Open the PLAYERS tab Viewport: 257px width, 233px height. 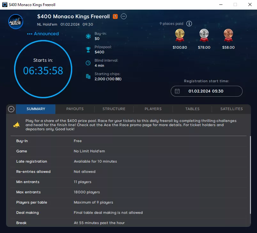point(153,109)
